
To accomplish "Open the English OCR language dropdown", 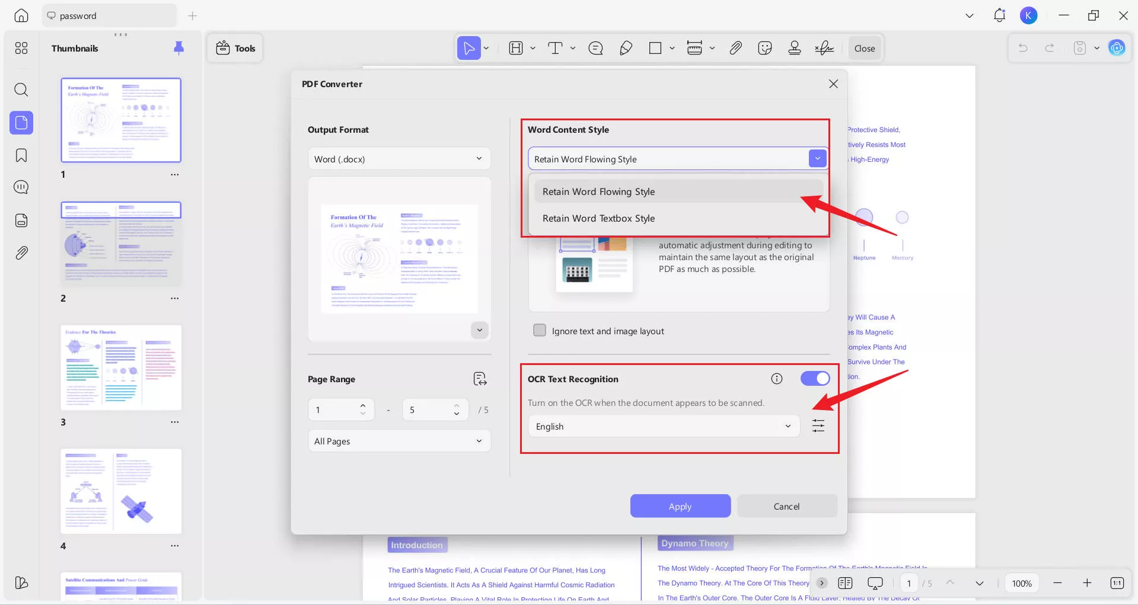I will coord(664,426).
